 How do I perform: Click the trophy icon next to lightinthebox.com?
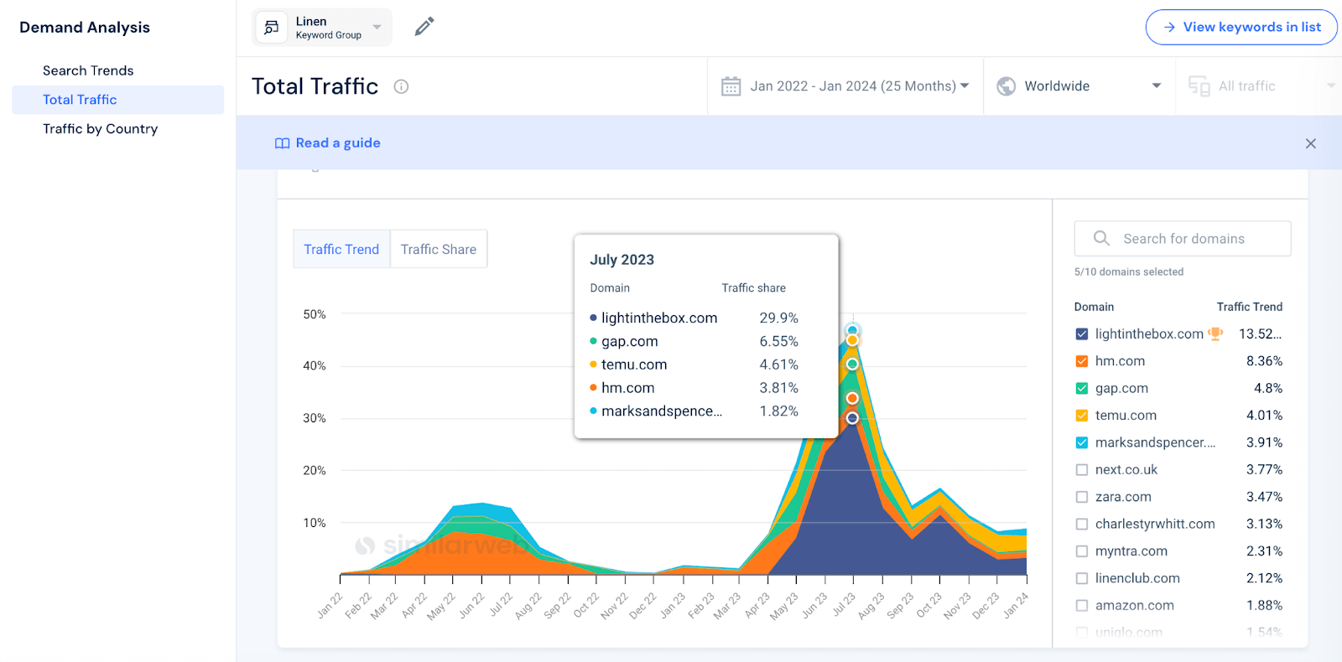(1215, 334)
